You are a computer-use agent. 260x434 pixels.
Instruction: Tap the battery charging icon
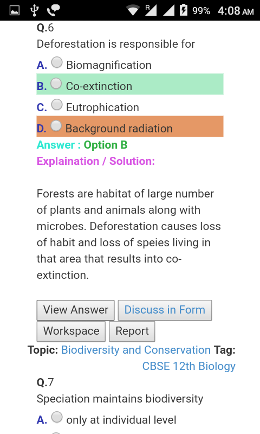[x=184, y=10]
